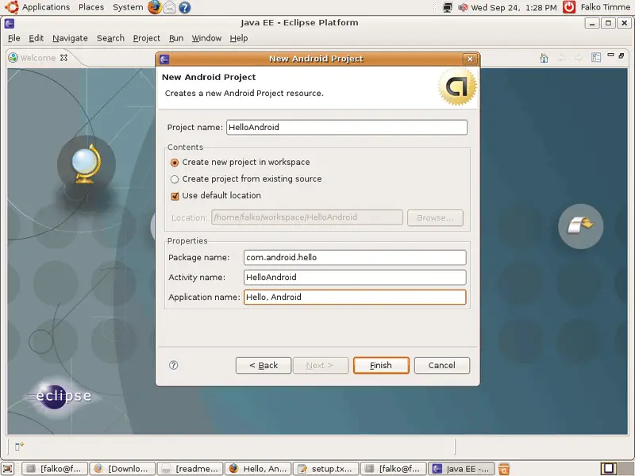Switch to setup.tx... editor in taskbar

point(325,469)
